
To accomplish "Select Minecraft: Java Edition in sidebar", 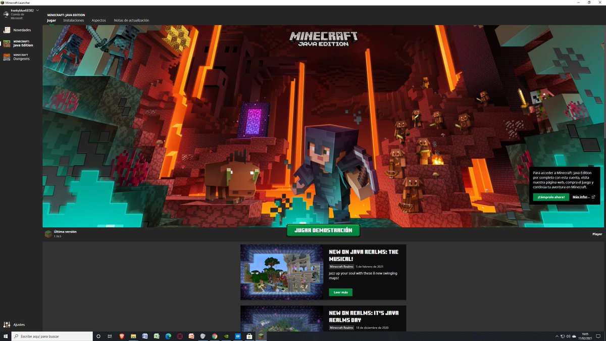I will click(x=21, y=43).
